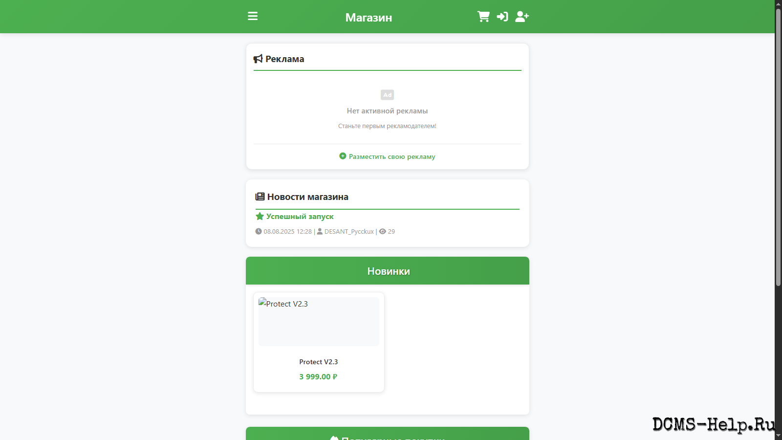Click the 3 999.00 ₽ price

coord(319,376)
